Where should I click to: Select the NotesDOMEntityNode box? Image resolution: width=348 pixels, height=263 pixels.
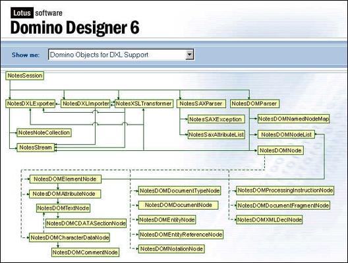[x=167, y=219]
